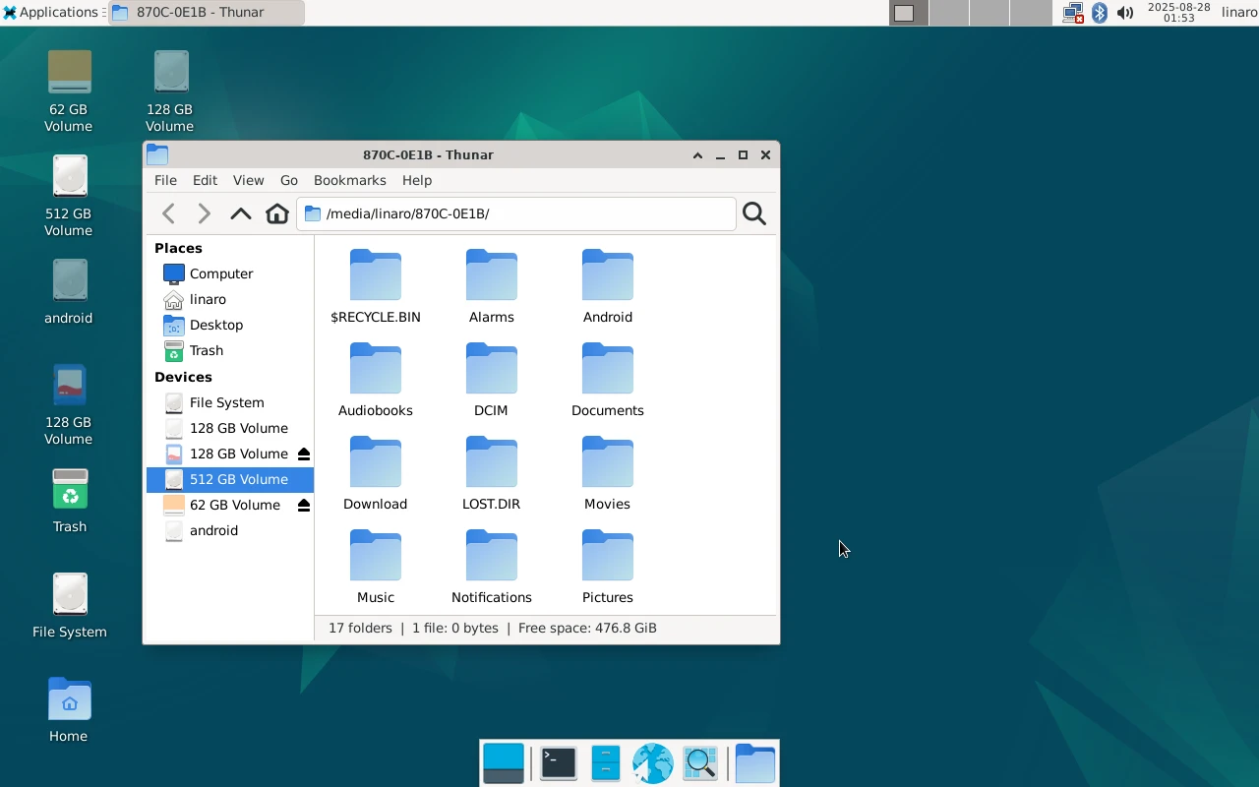The width and height of the screenshot is (1259, 787).
Task: Click the 870C-0E1B Thunar taskbar button
Action: point(206,13)
